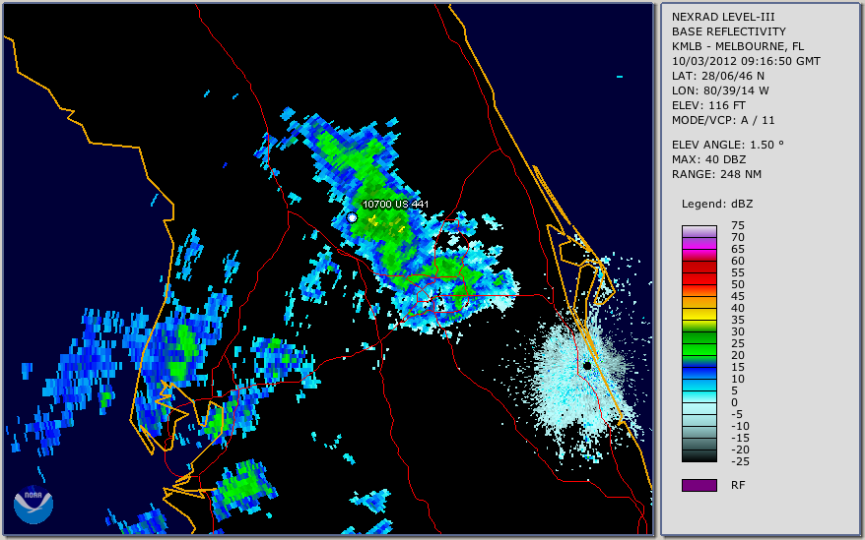The width and height of the screenshot is (865, 540).
Task: Click the '0' legend value label
Action: click(x=734, y=403)
